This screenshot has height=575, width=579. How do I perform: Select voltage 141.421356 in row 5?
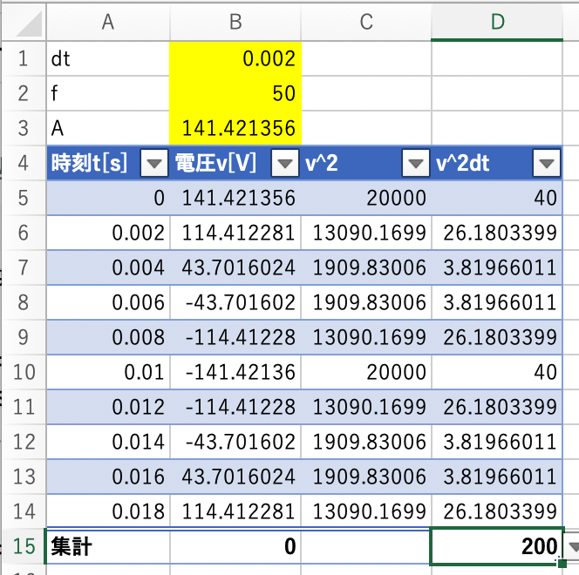coord(235,198)
